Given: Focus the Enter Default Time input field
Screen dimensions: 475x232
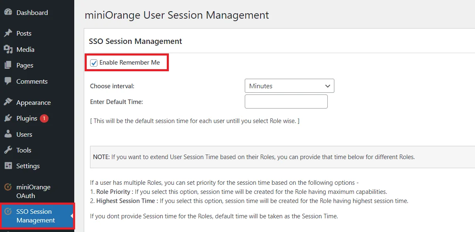Looking at the screenshot, I should click(x=286, y=101).
